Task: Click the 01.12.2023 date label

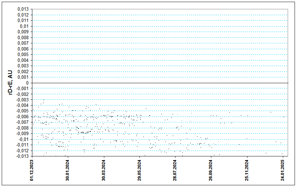Action: [x=32, y=170]
